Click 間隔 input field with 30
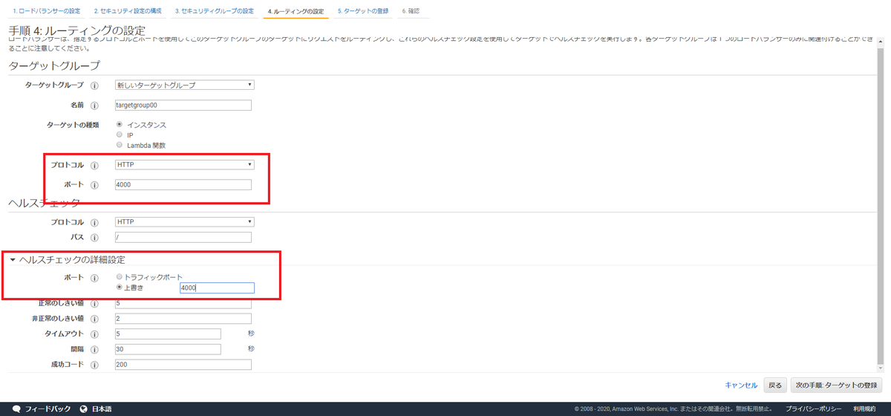The image size is (891, 416). pyautogui.click(x=169, y=349)
